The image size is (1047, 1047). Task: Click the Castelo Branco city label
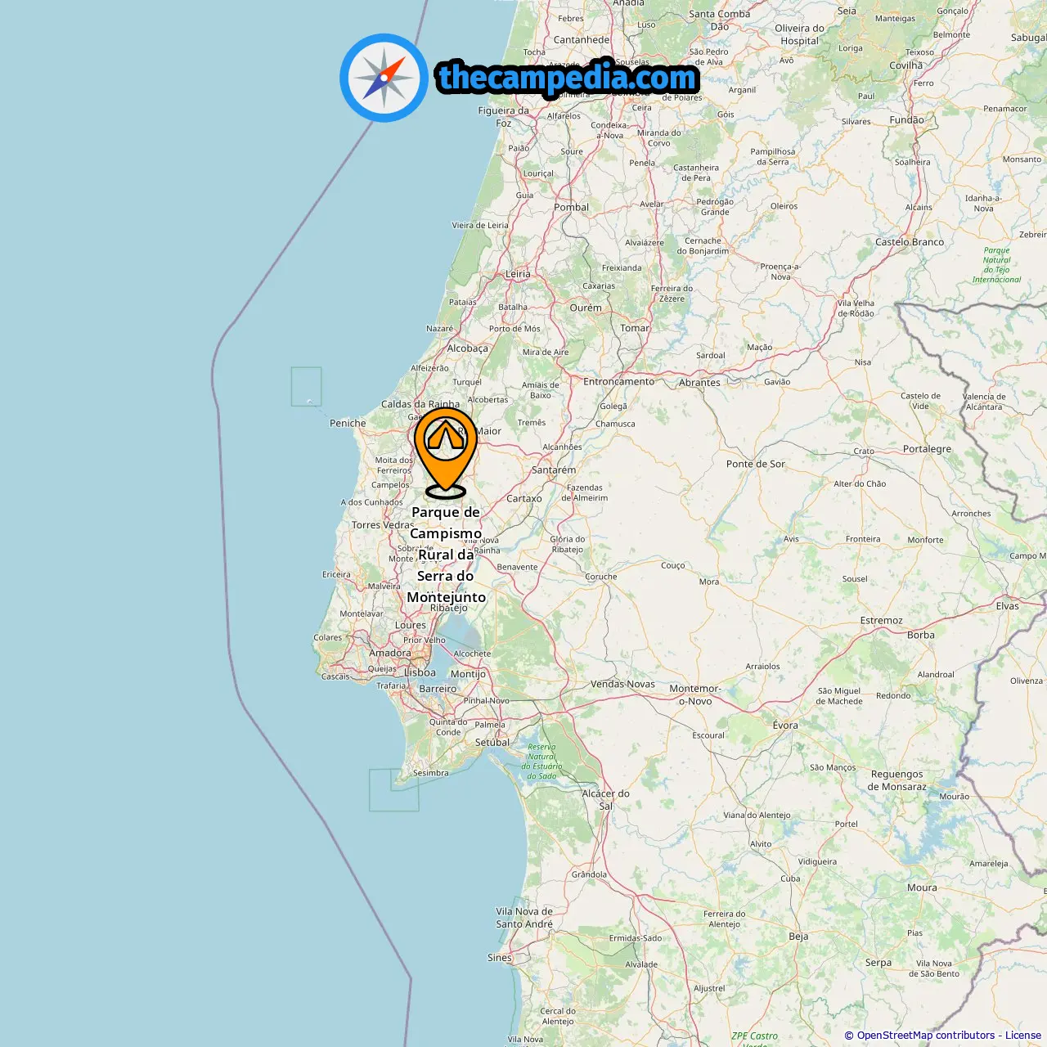click(x=910, y=242)
